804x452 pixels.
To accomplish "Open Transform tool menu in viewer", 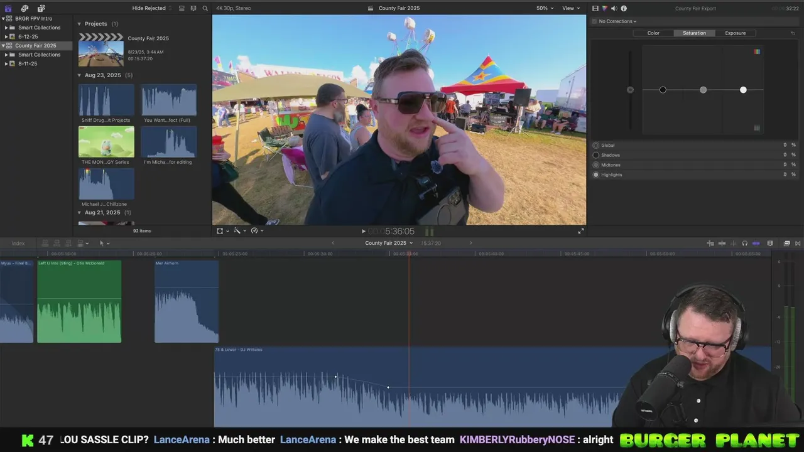I will pos(222,230).
